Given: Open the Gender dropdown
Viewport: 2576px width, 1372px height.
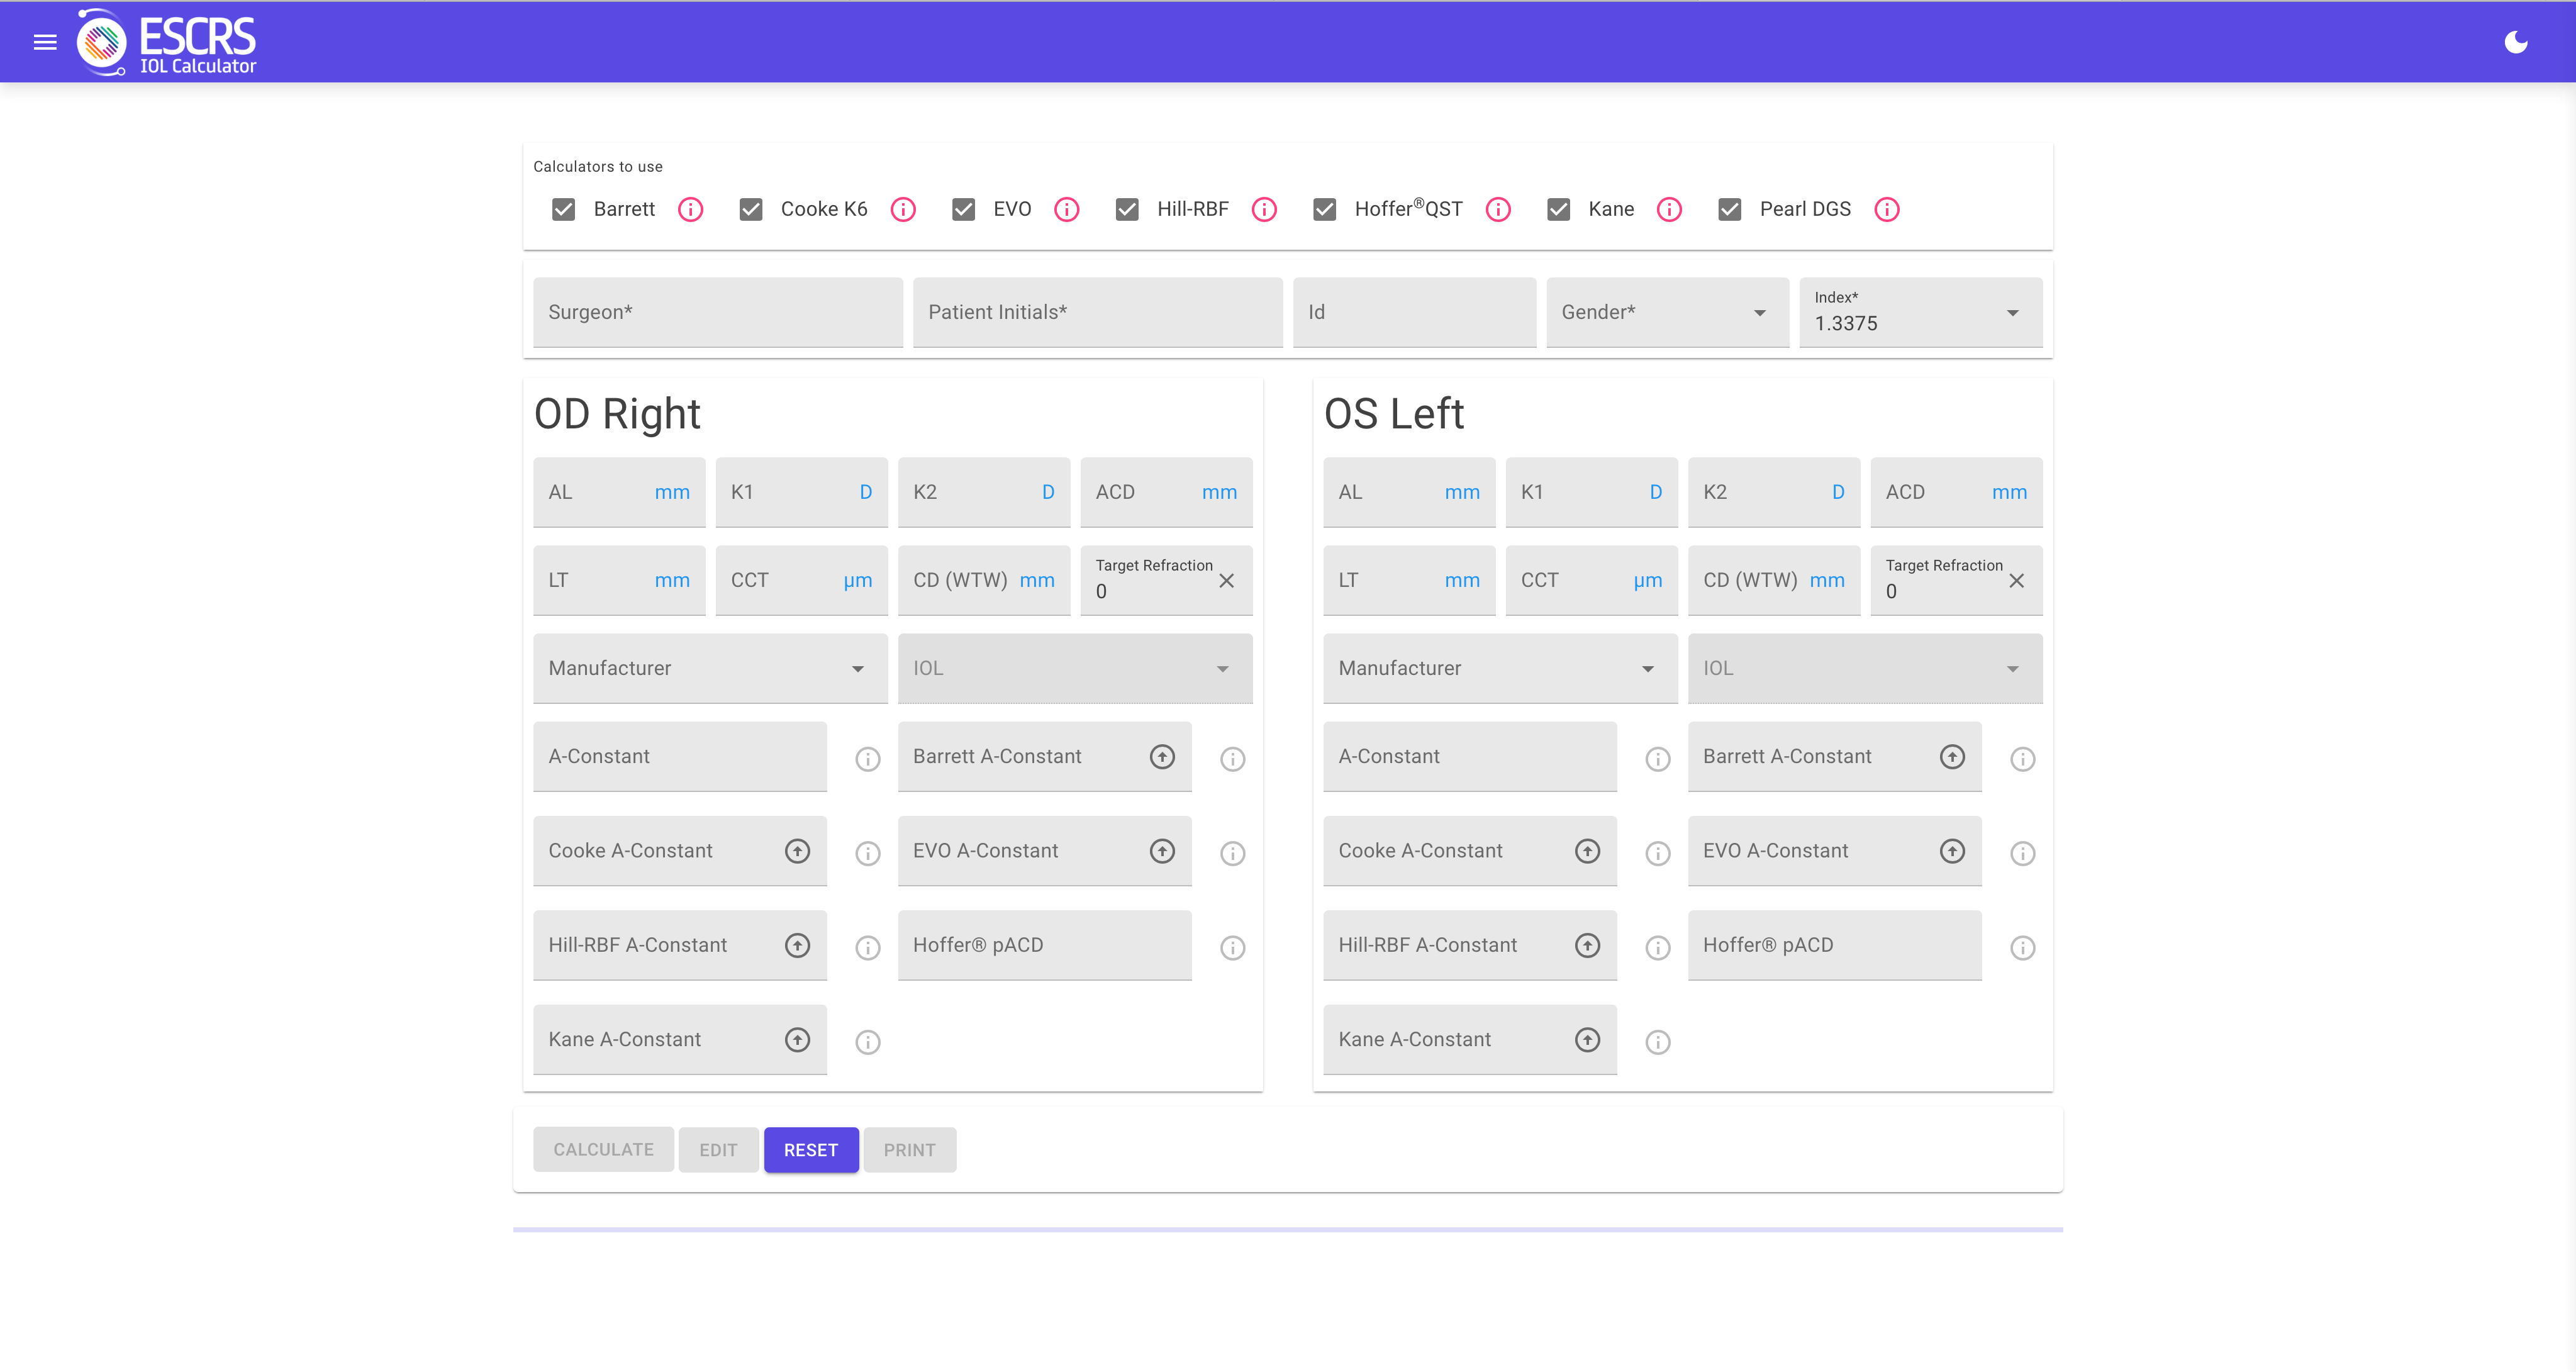Looking at the screenshot, I should click(x=1666, y=313).
